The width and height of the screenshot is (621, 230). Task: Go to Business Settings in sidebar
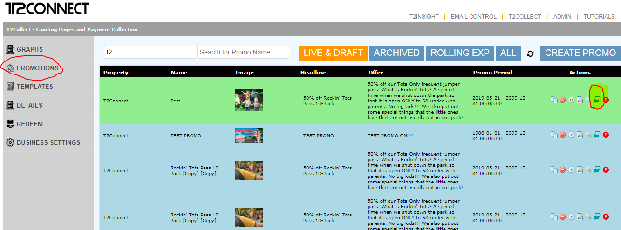click(48, 142)
